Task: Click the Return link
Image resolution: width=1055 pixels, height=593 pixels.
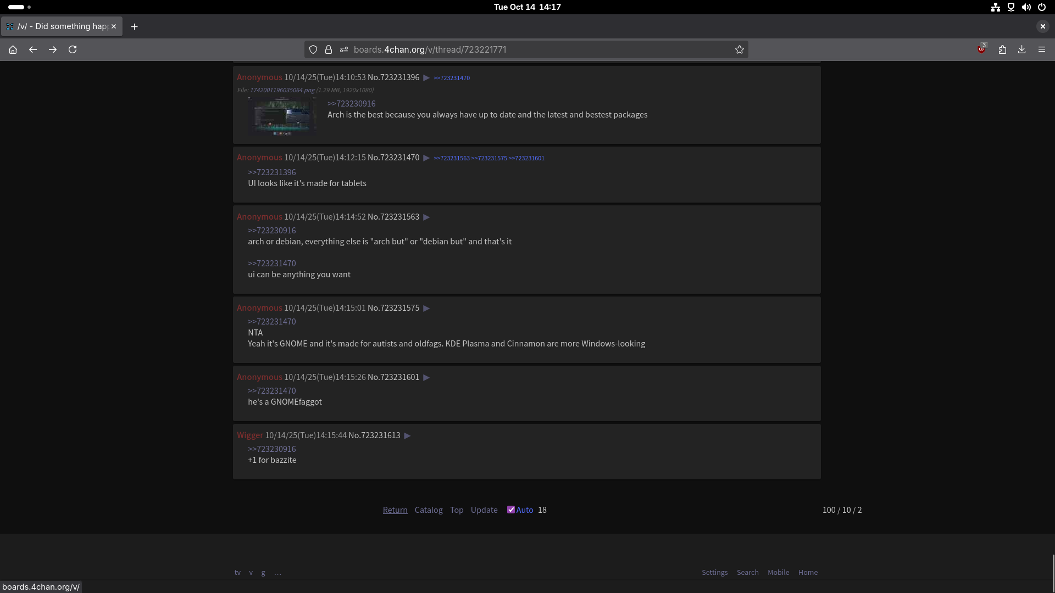Action: coord(395,510)
